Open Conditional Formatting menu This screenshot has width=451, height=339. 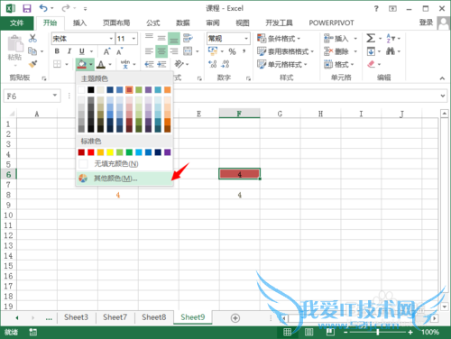(x=279, y=39)
